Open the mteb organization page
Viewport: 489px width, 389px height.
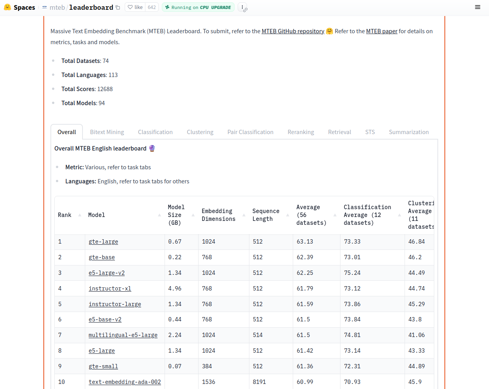[x=57, y=7]
